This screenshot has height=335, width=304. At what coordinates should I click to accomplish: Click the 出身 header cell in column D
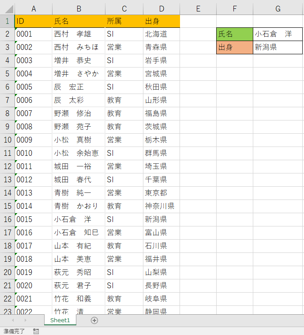coord(161,21)
